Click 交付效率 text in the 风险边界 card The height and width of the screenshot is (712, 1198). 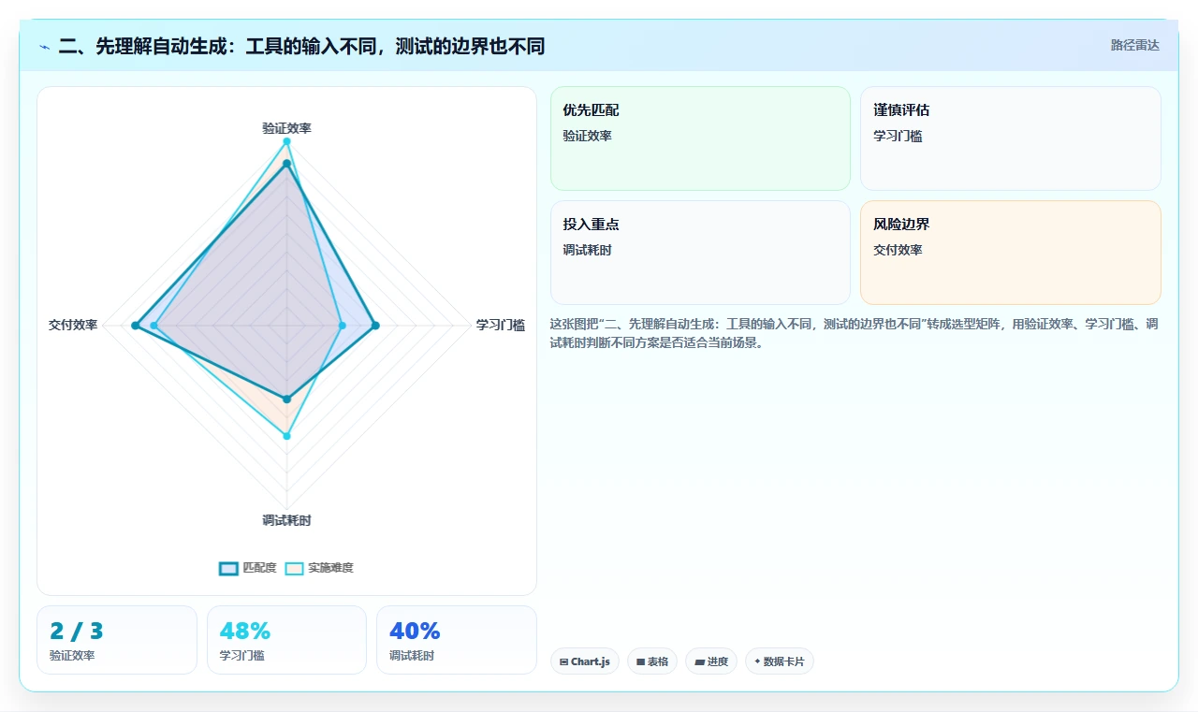tap(898, 251)
